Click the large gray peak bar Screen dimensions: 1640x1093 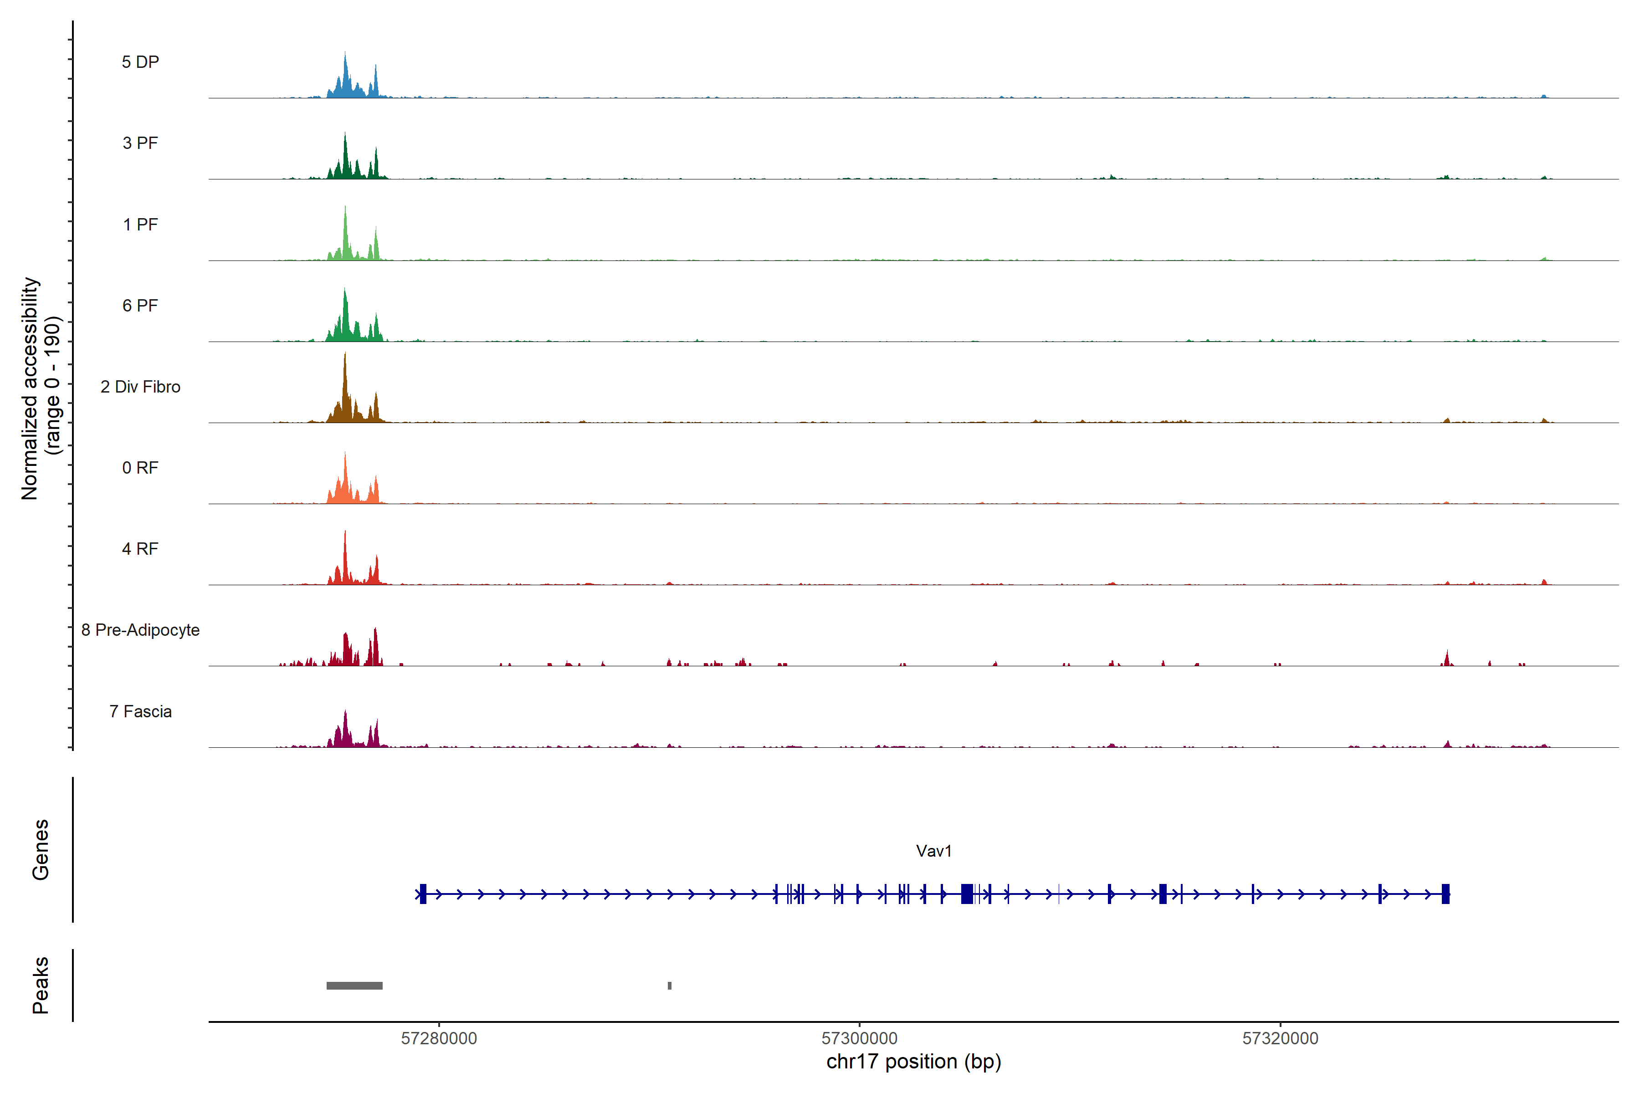[354, 986]
